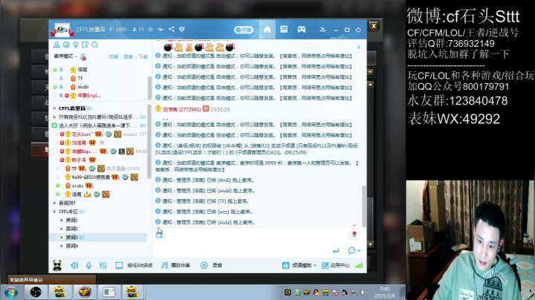Click the 禁麦 link
Viewport: 535px width, 300px height.
128,56
